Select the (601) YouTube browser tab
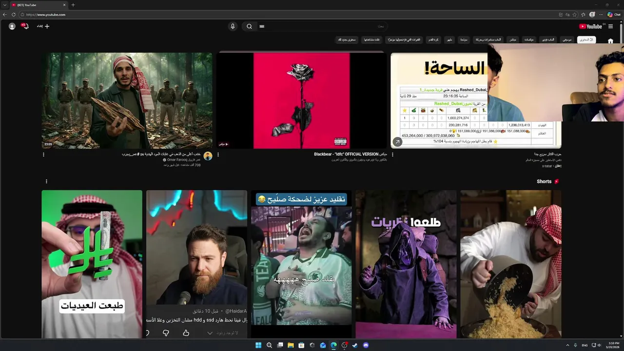Screen dimensions: 624x351 [x=39, y=5]
